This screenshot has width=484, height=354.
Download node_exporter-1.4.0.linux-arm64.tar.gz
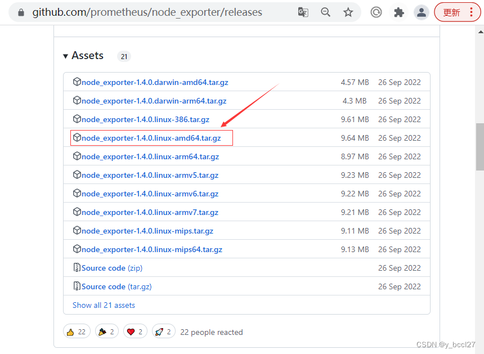150,156
